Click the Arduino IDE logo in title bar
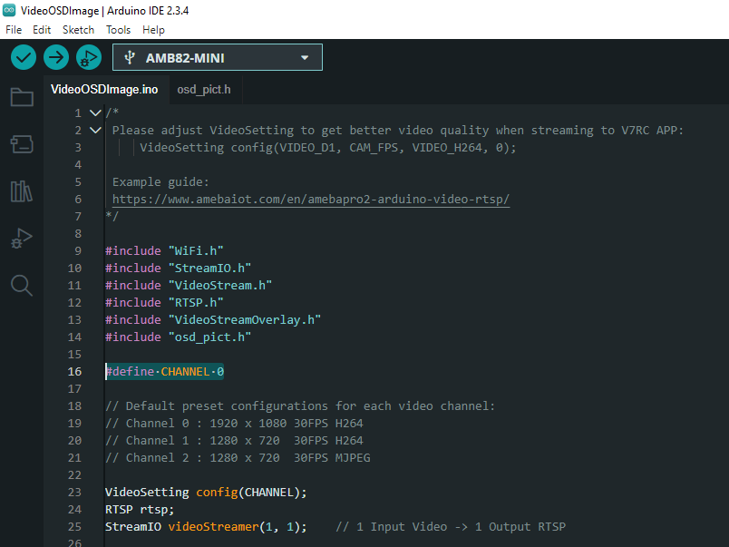The image size is (729, 547). click(10, 10)
